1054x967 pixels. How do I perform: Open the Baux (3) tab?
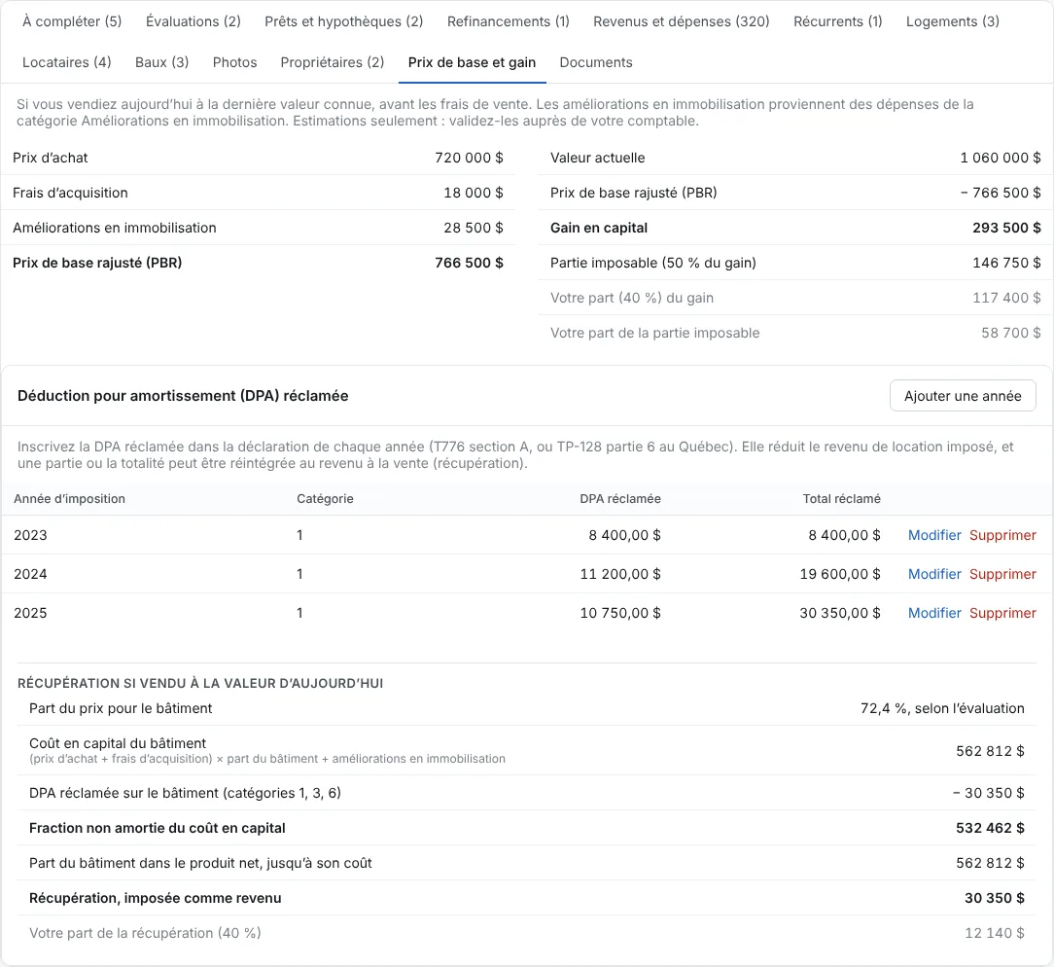click(162, 62)
